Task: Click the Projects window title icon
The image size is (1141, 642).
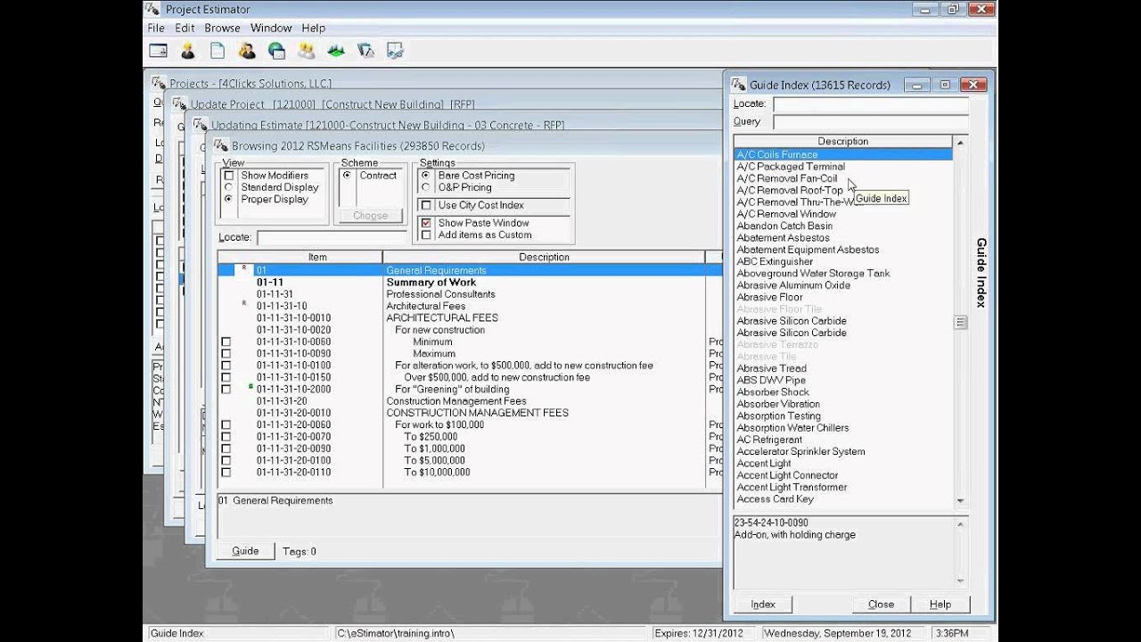Action: (x=159, y=83)
